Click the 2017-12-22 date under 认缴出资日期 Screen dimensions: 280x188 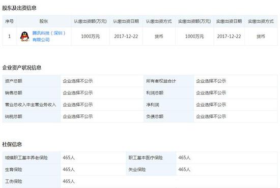tap(126, 37)
